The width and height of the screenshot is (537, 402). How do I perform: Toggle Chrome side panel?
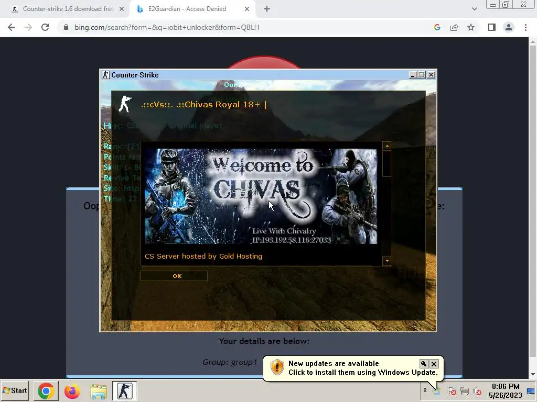point(492,27)
